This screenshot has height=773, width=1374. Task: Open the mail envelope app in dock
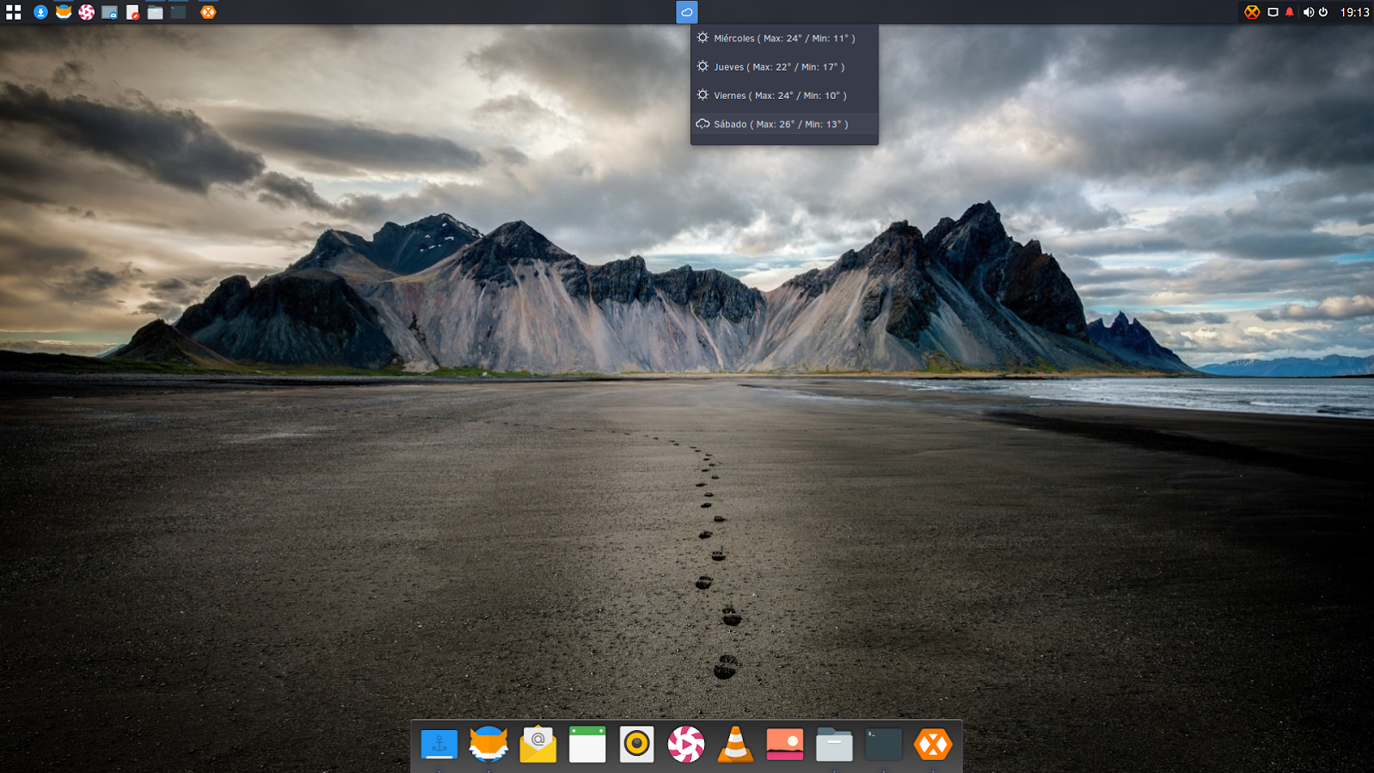click(538, 744)
